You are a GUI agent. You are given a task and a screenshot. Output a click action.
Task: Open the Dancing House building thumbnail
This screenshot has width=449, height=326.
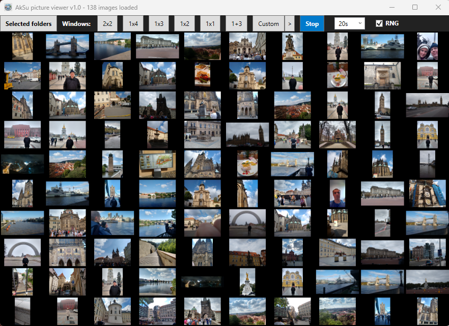pos(427,252)
